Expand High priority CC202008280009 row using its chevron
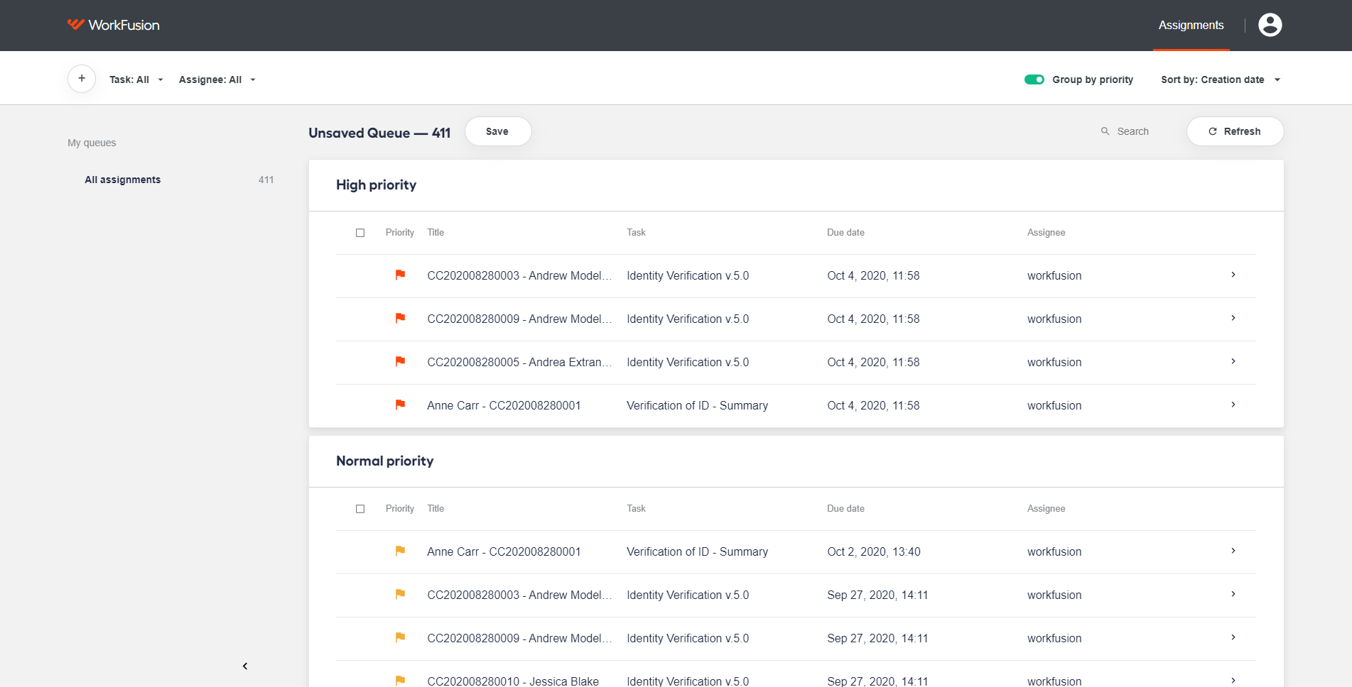The image size is (1352, 687). point(1233,318)
